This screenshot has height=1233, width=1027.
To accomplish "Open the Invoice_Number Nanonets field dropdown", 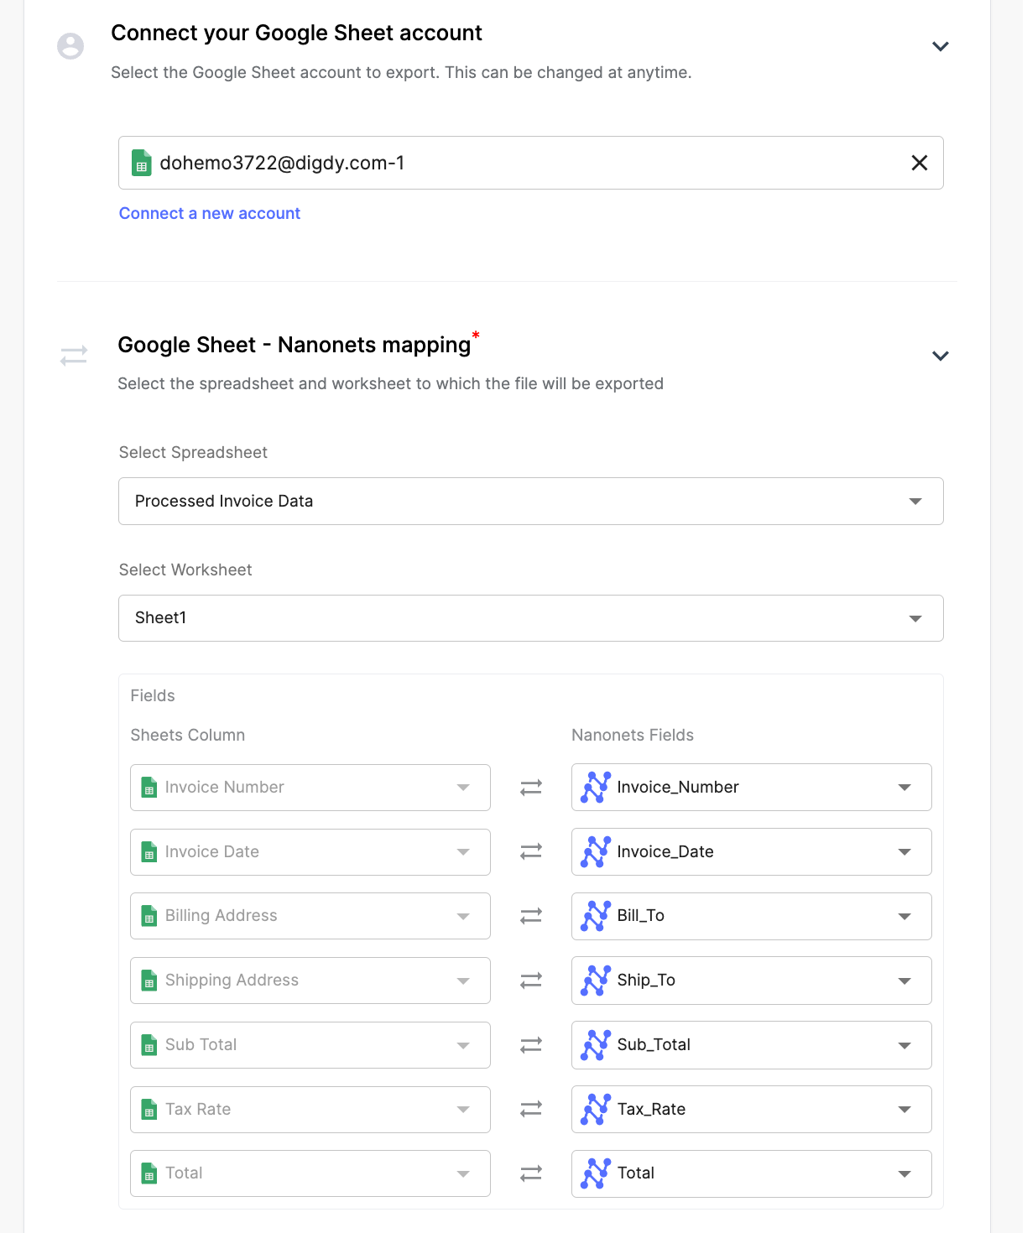I will click(904, 787).
